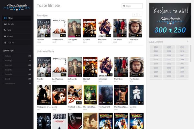Viewport: 194px width, 129px height.
Task: Click the Stiri RSS feed icon
Action: point(5,30)
